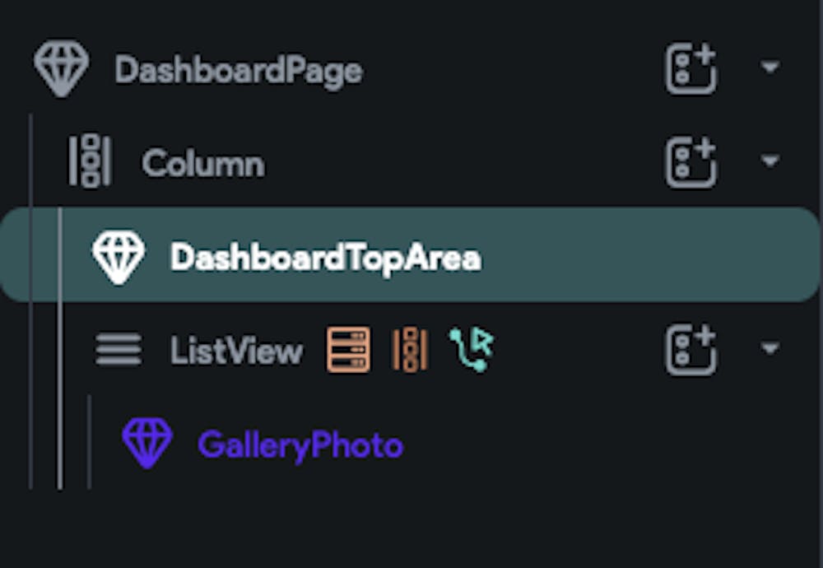Add a widget to DashboardPage
Image resolution: width=823 pixels, height=568 pixels.
pyautogui.click(x=691, y=69)
